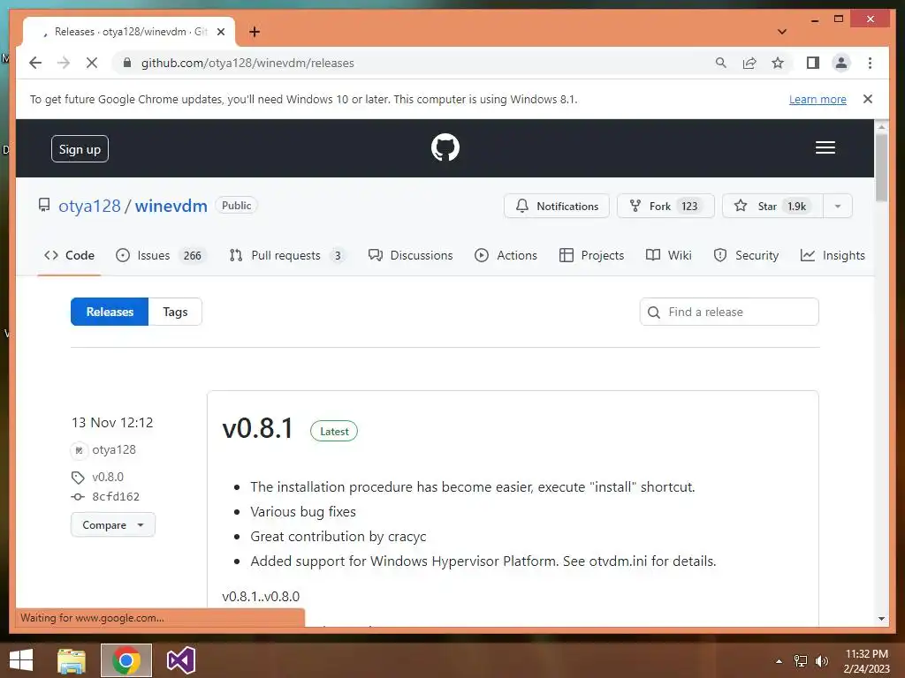Click release author otya128

[x=114, y=449]
